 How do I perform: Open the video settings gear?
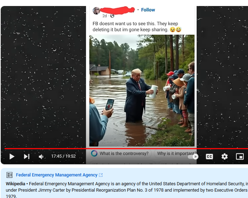(224, 157)
